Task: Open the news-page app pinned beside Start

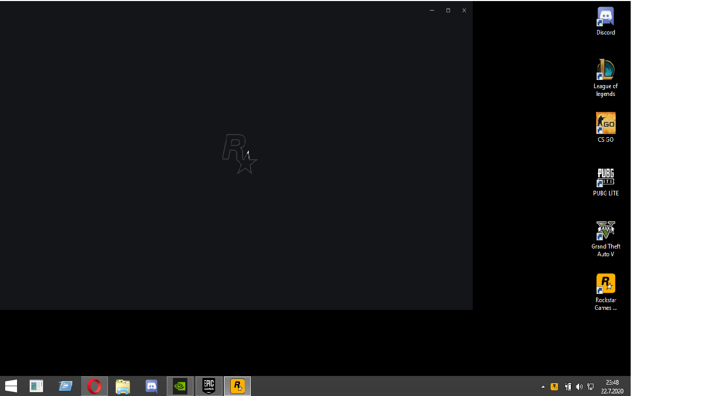Action: pos(36,386)
